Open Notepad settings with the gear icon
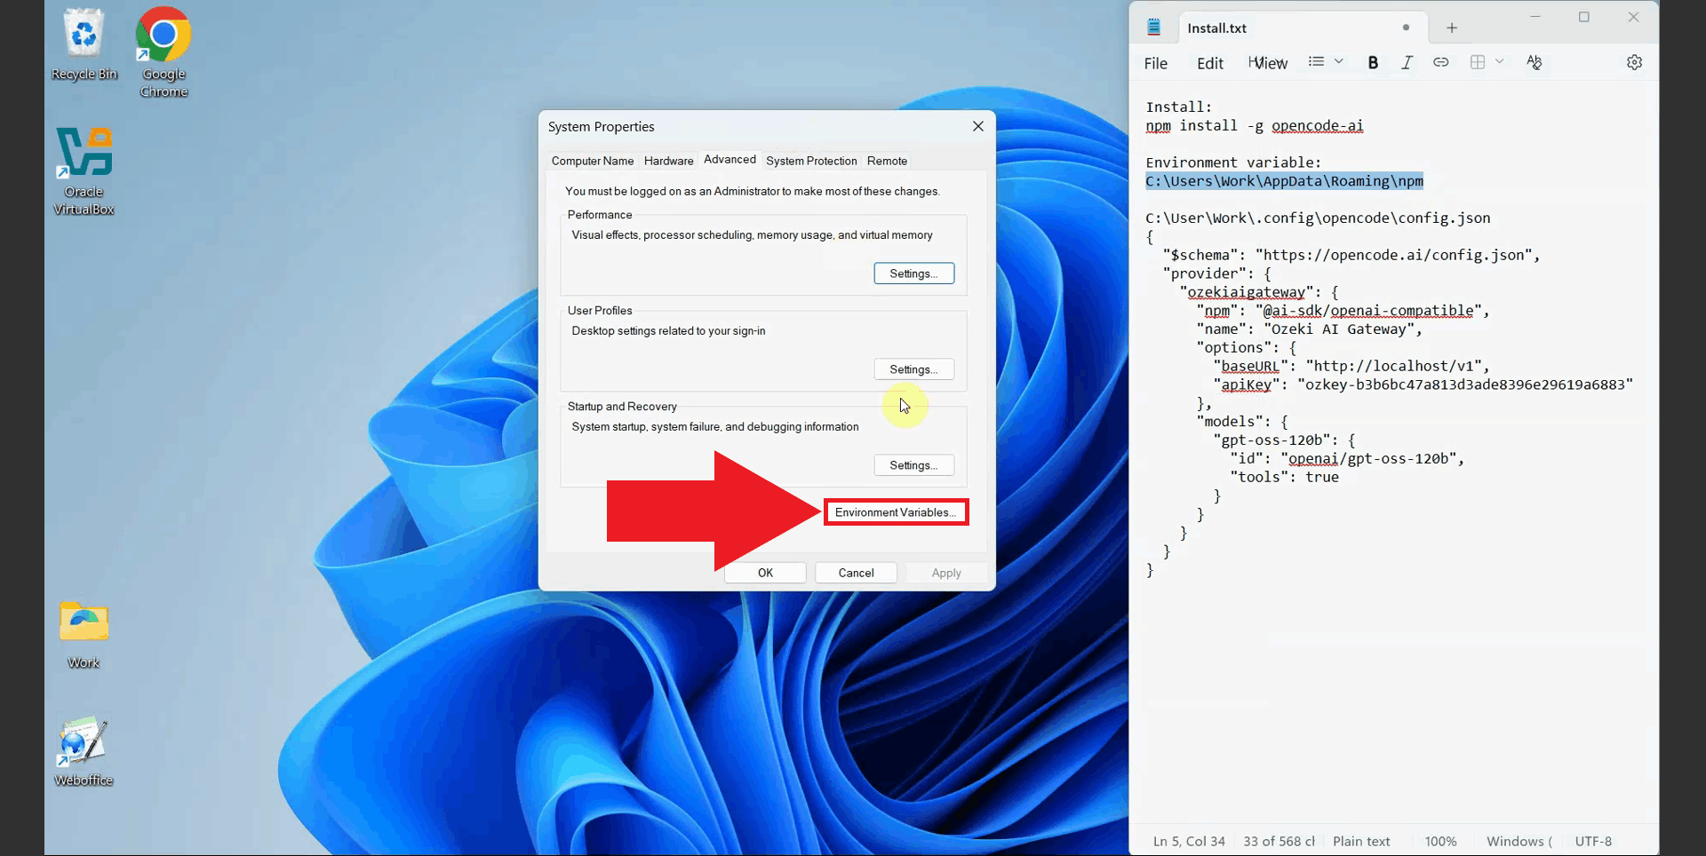This screenshot has height=856, width=1706. coord(1635,62)
